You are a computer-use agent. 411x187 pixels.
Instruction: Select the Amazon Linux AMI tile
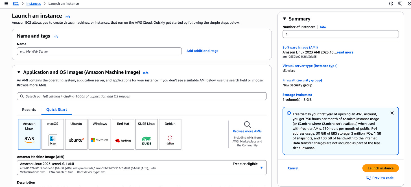(29, 134)
